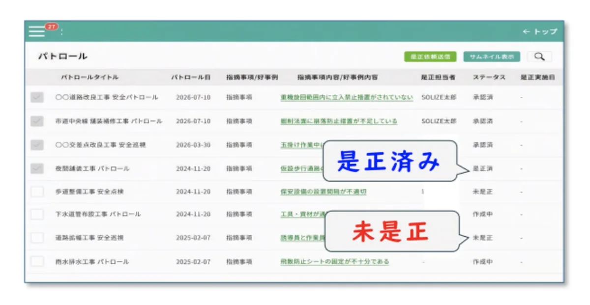Click 作成中 status in 下水道管布設工事 row

pyautogui.click(x=483, y=214)
